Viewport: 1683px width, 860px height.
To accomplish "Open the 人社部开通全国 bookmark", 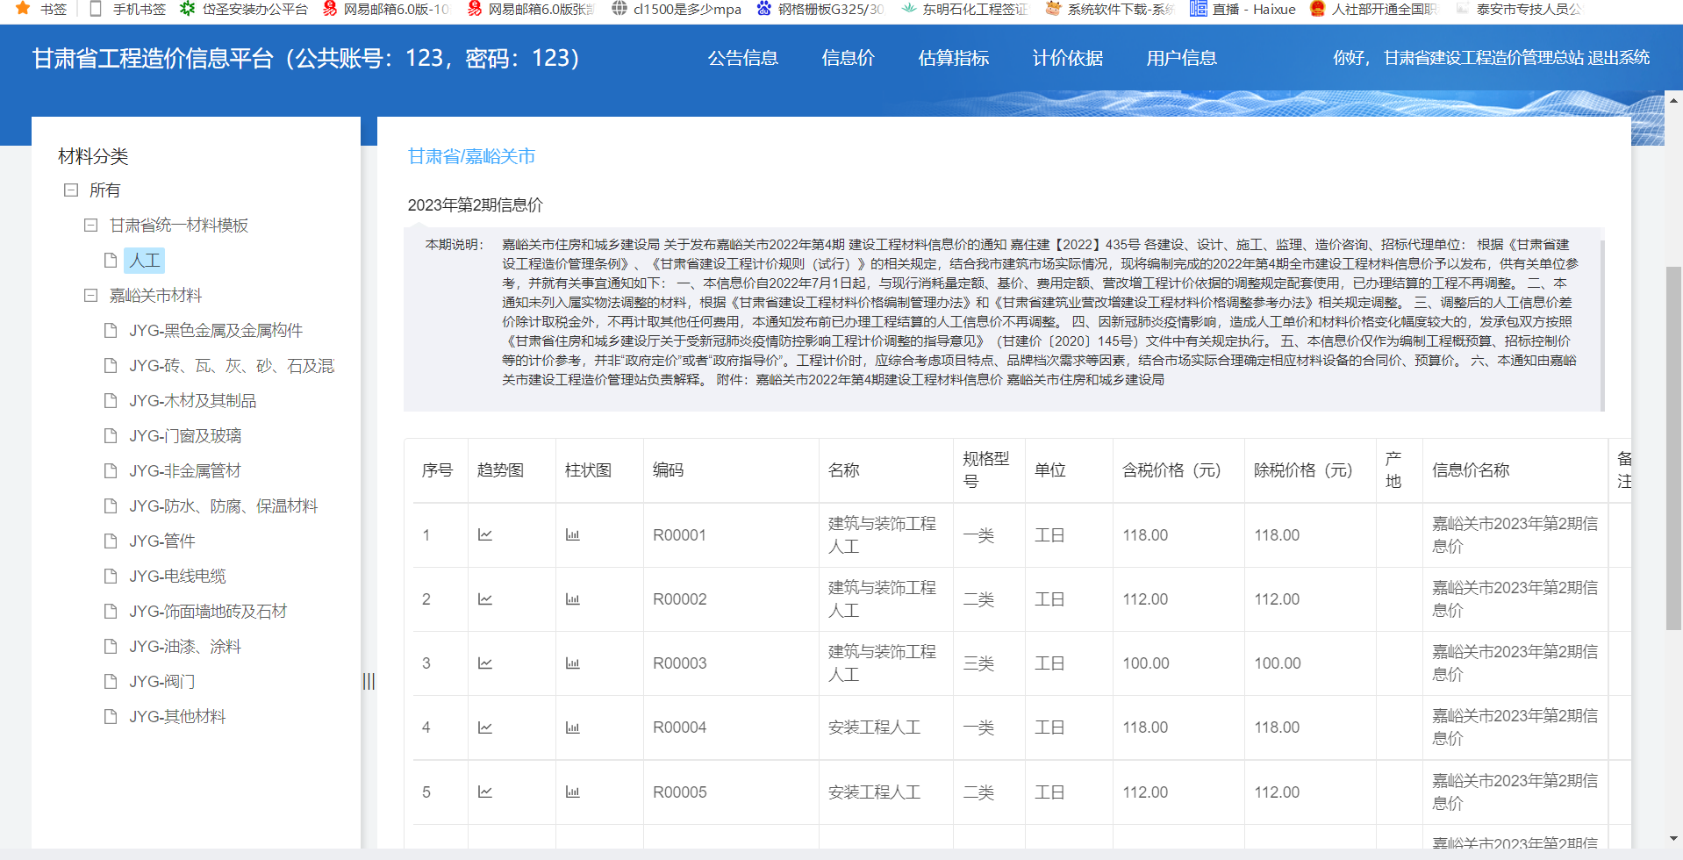I will tap(1373, 9).
